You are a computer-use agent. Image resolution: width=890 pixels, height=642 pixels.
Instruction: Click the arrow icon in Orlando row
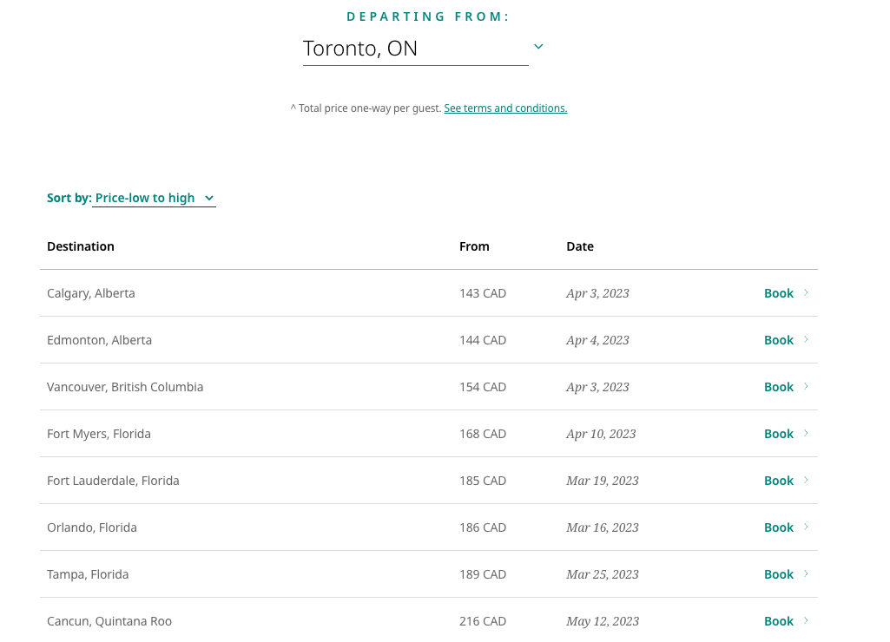(806, 527)
